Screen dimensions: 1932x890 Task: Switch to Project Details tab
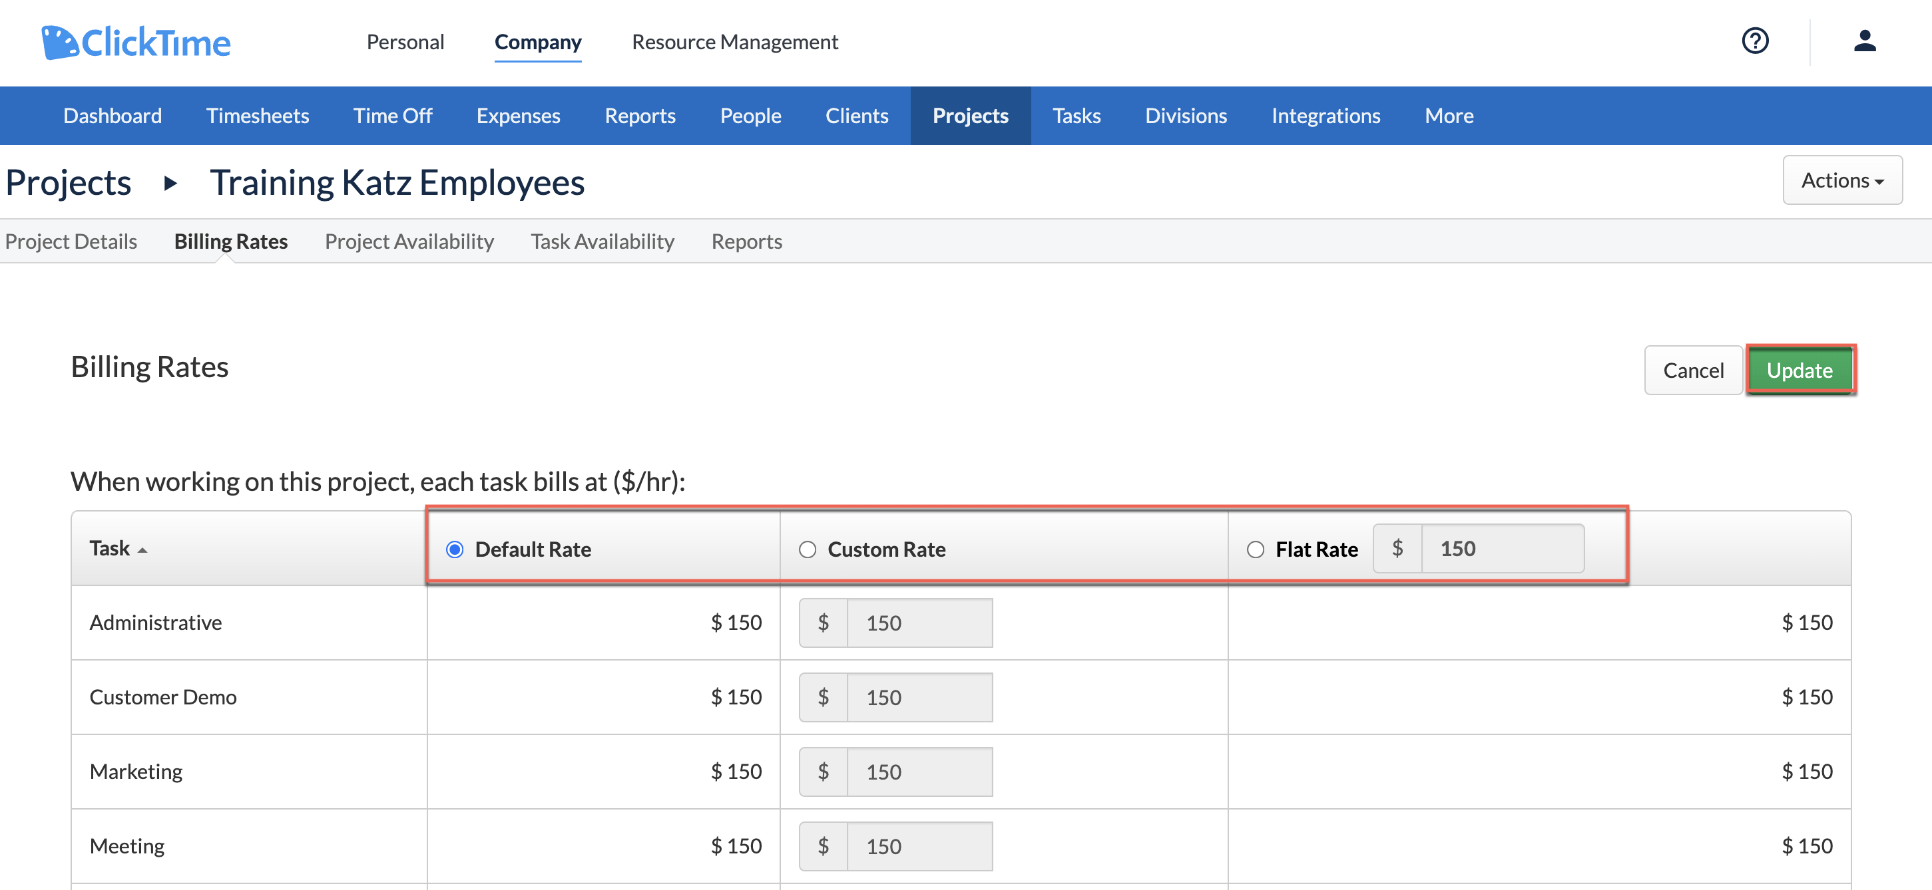tap(71, 241)
